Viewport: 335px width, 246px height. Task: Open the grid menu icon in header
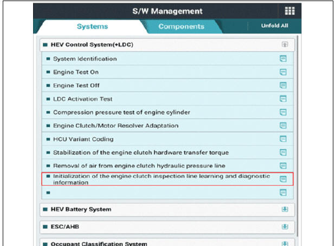pyautogui.click(x=289, y=11)
